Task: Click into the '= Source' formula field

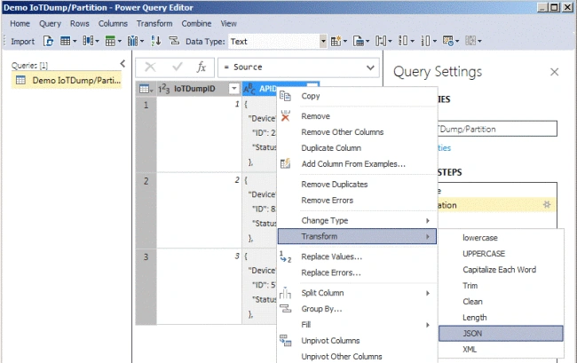Action: (x=290, y=67)
